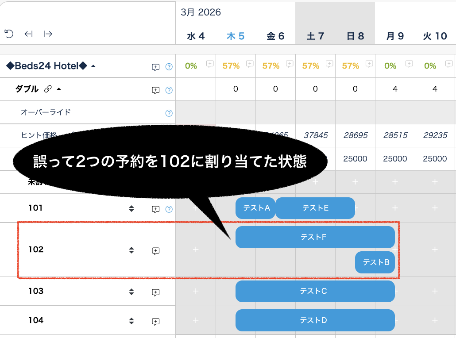Open the テストF booking bar
456x338 pixels.
coord(314,237)
